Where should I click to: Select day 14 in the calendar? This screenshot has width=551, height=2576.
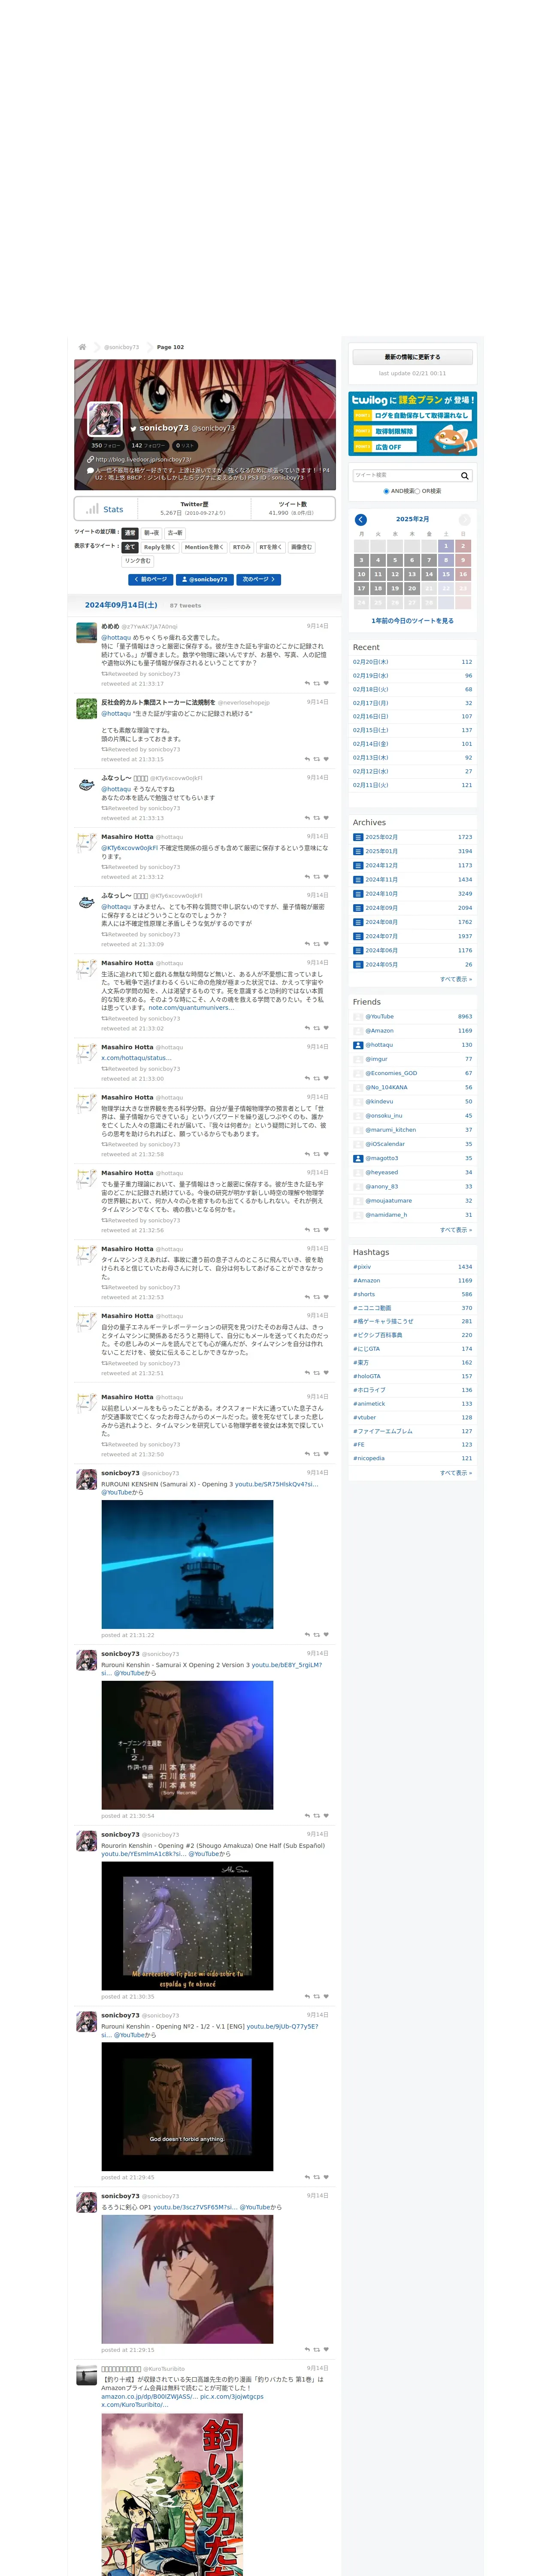(429, 574)
